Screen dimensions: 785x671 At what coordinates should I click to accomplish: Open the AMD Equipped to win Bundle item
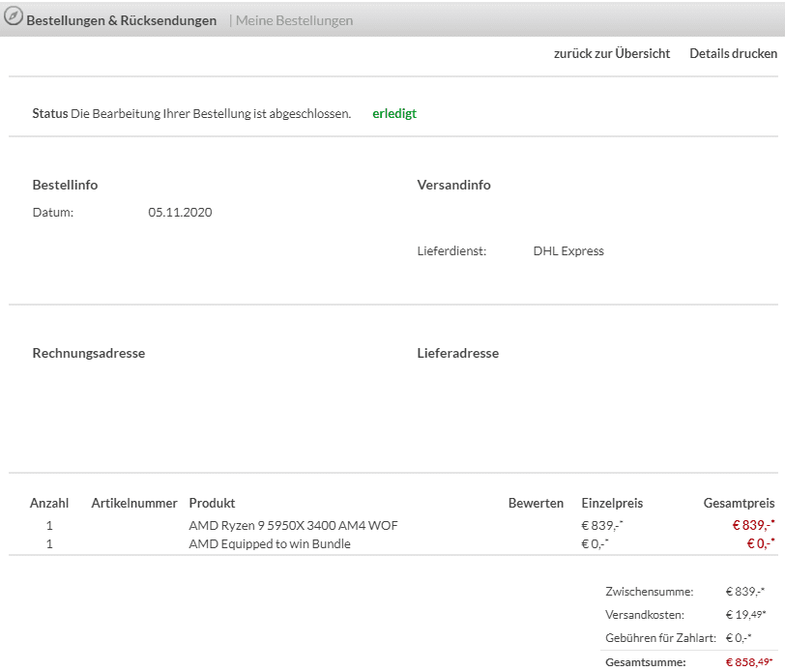coord(270,544)
